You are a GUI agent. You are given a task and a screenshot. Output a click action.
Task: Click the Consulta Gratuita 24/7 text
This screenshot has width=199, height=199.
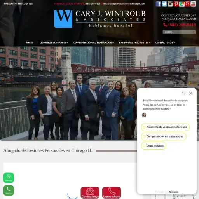click(178, 16)
